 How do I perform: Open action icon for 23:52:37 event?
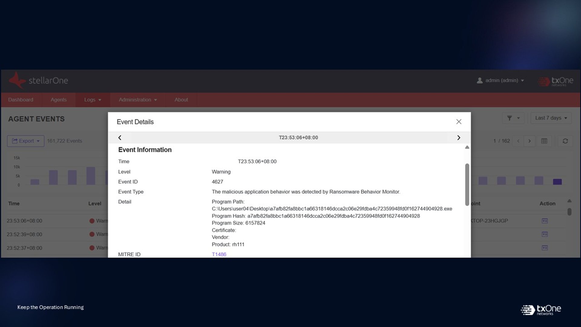point(545,248)
